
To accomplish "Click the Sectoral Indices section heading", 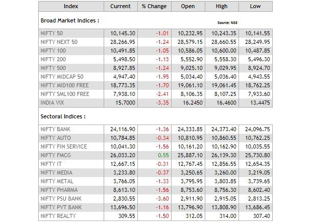I will [63, 116].
